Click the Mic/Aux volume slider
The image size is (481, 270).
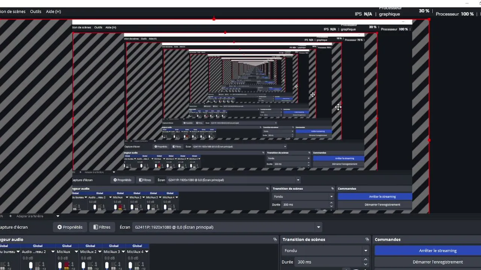click(x=60, y=265)
